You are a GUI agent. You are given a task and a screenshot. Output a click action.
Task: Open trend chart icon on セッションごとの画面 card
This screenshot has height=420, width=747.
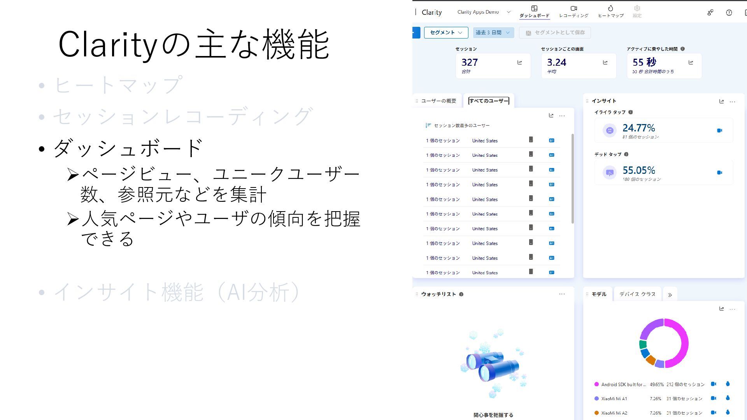pyautogui.click(x=605, y=62)
